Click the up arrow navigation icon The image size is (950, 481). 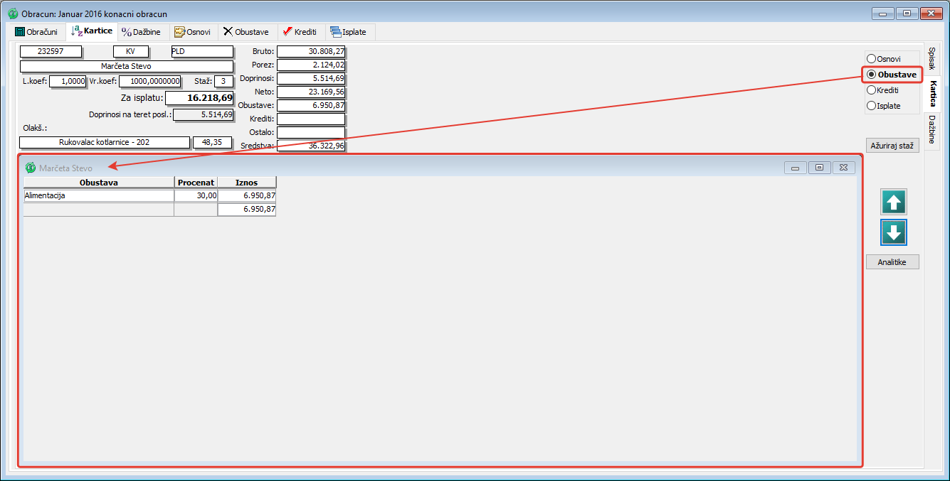tap(894, 202)
